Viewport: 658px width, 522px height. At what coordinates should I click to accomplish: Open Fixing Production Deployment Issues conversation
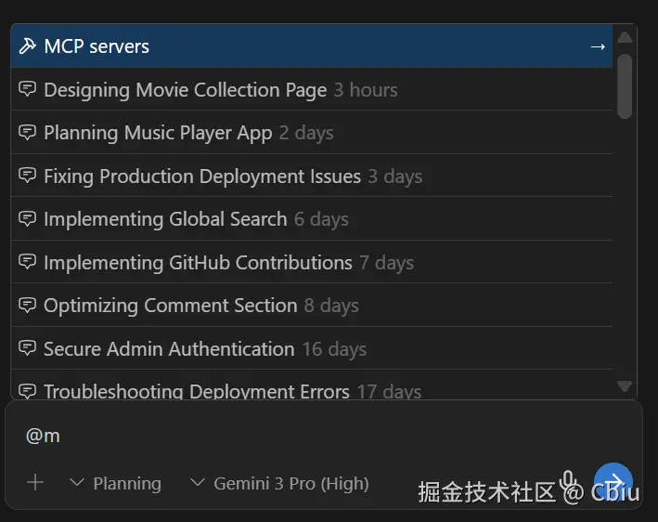(202, 176)
